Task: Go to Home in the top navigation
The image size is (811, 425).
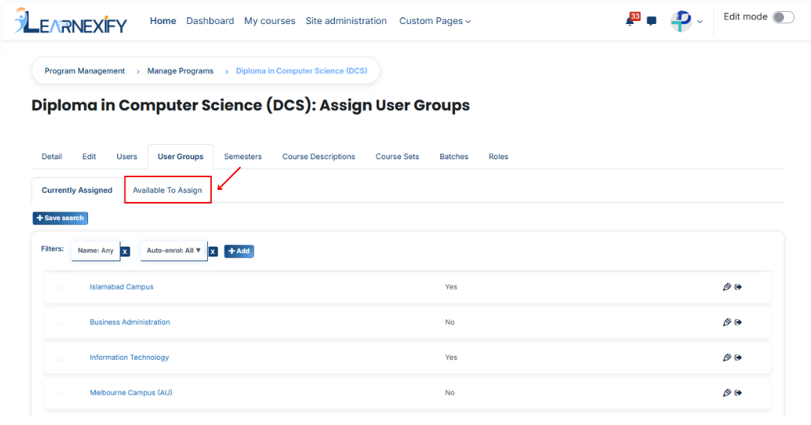Action: coord(163,21)
